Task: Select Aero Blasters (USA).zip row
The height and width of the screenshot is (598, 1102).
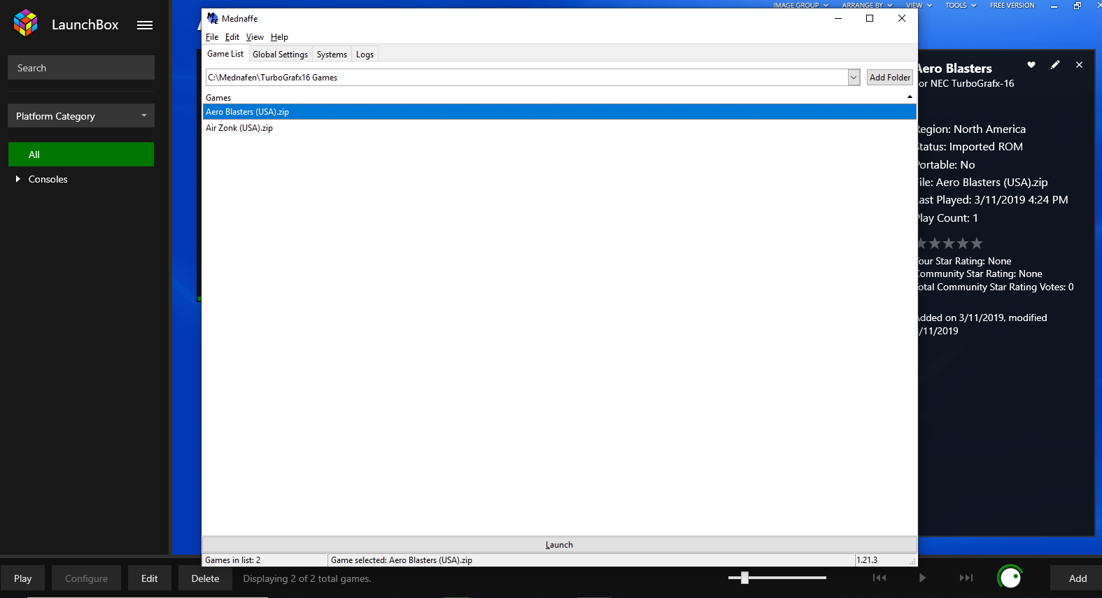Action: pyautogui.click(x=559, y=112)
